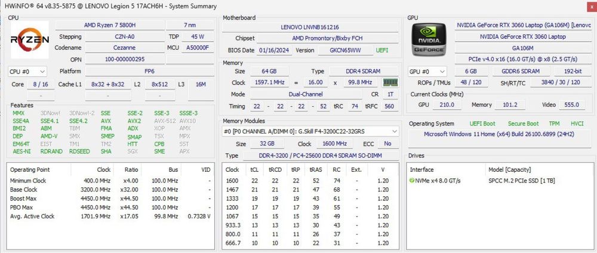Click the UEFI label next to BIOS version

point(382,50)
